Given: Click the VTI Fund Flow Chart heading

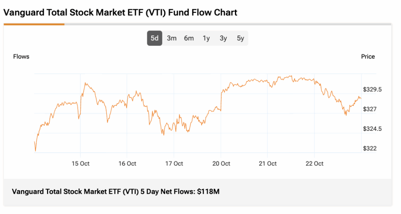Looking at the screenshot, I should tap(120, 12).
